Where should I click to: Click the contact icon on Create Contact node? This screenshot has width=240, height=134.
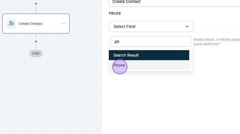11,24
